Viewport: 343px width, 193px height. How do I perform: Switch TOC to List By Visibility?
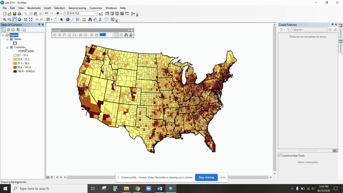click(13, 30)
